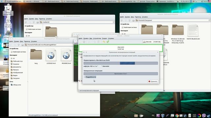The image size is (211, 118).
Task: Click the path field in Загрузки window
Action: (173, 20)
